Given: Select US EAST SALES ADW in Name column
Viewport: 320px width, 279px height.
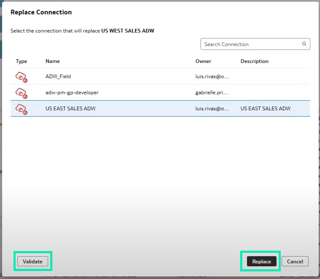Looking at the screenshot, I should [71, 108].
